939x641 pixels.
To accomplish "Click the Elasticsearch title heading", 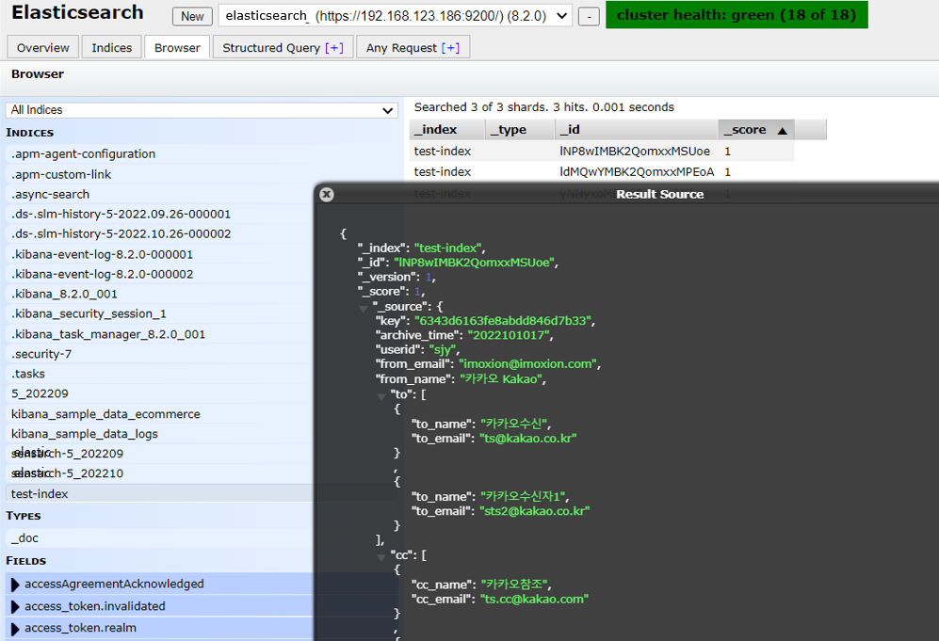I will coord(77,12).
